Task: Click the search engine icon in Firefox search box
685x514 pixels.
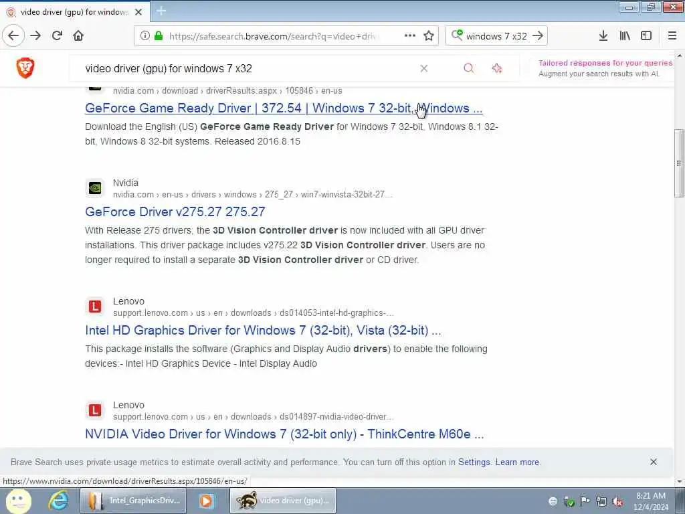Action: click(457, 35)
